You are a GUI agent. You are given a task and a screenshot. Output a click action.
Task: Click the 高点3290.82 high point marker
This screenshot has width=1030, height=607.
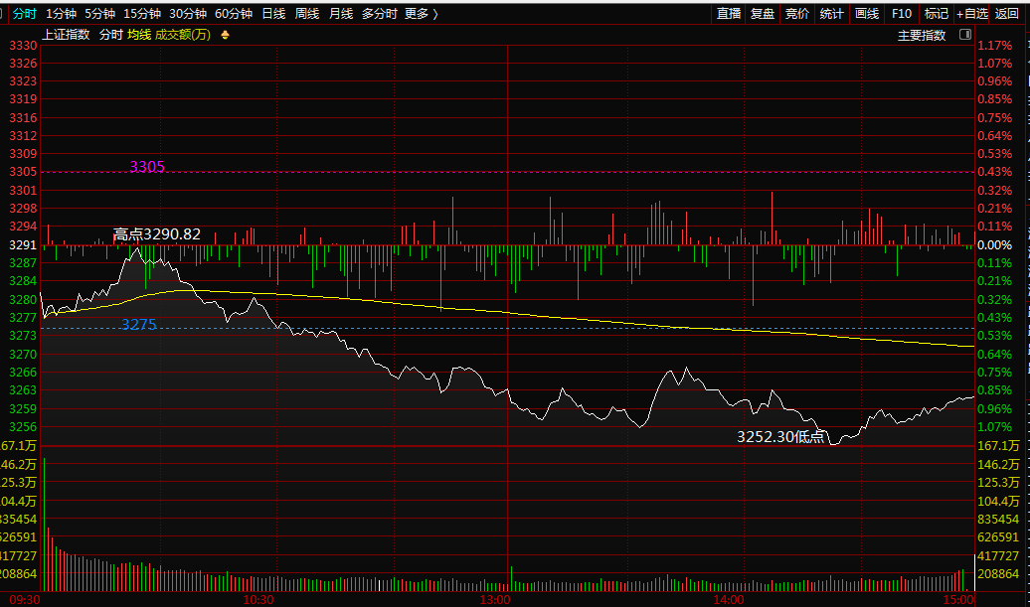157,234
